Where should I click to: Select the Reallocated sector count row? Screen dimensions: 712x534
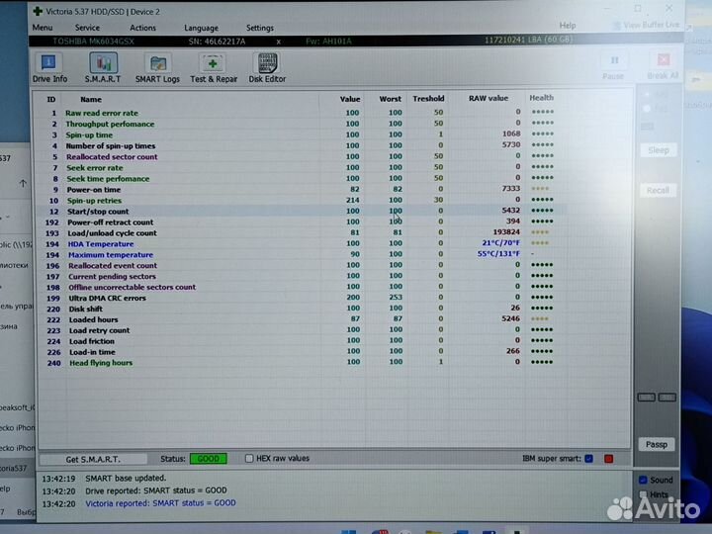tap(112, 156)
